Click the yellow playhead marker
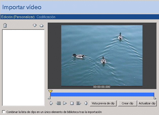Image resolution: width=159 pixels, height=115 pixels. (x=50, y=91)
